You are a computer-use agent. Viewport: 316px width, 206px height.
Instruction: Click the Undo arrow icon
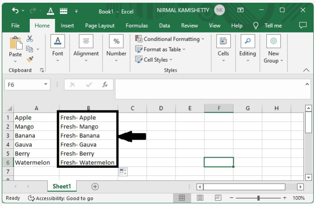click(16, 10)
